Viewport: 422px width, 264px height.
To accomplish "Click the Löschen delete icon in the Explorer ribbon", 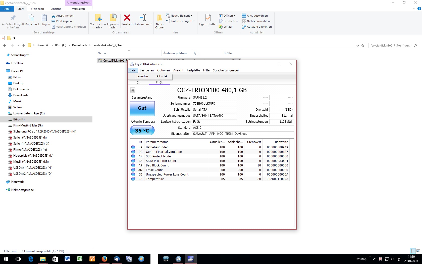I will [127, 18].
